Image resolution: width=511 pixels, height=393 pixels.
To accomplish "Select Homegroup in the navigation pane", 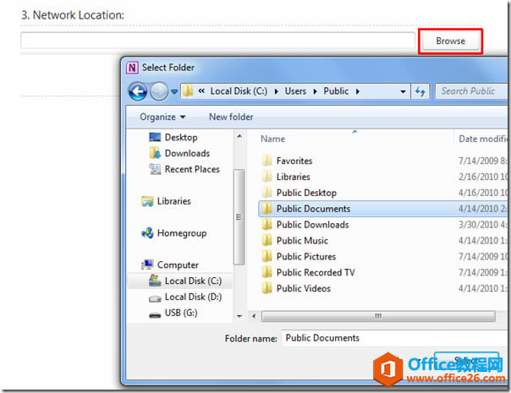I will pos(182,233).
